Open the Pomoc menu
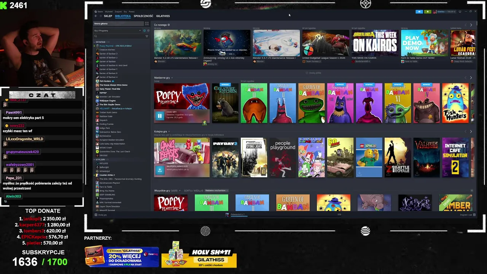 point(132,12)
